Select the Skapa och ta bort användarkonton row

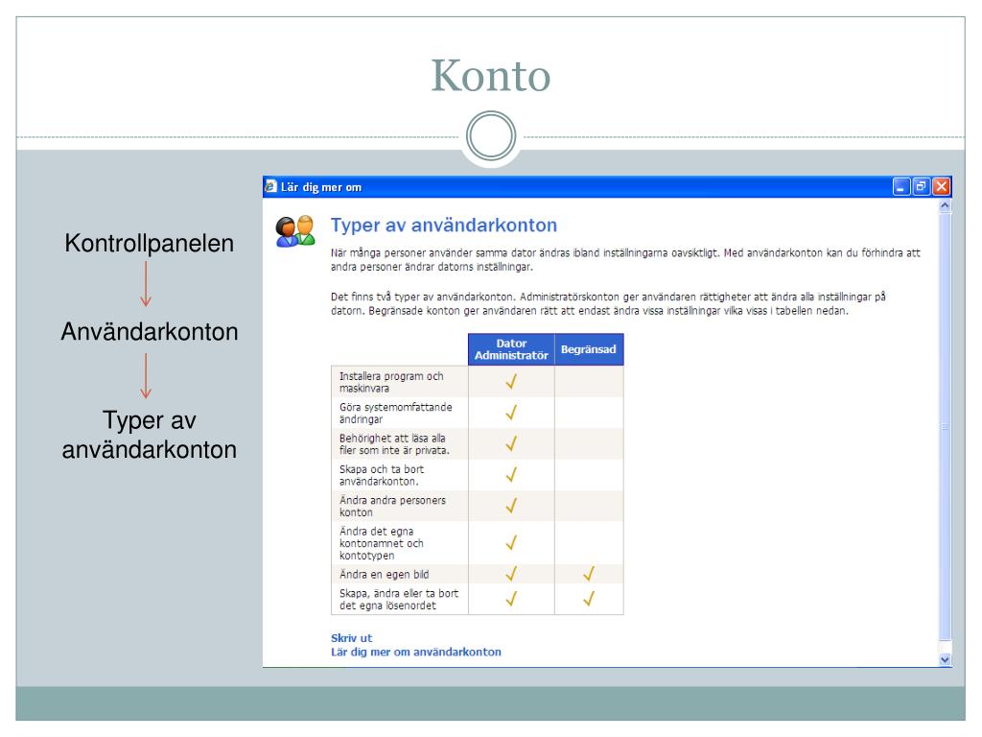pos(478,475)
